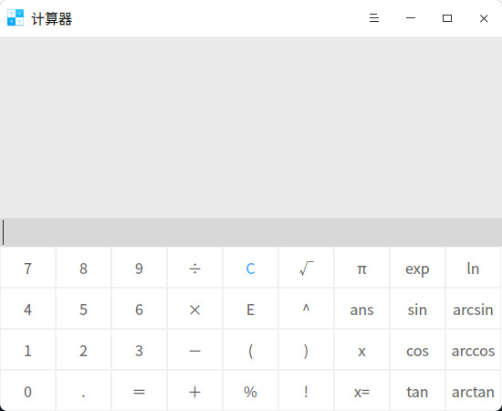Image resolution: width=502 pixels, height=411 pixels.
Task: Insert the square root symbol
Action: 306,269
